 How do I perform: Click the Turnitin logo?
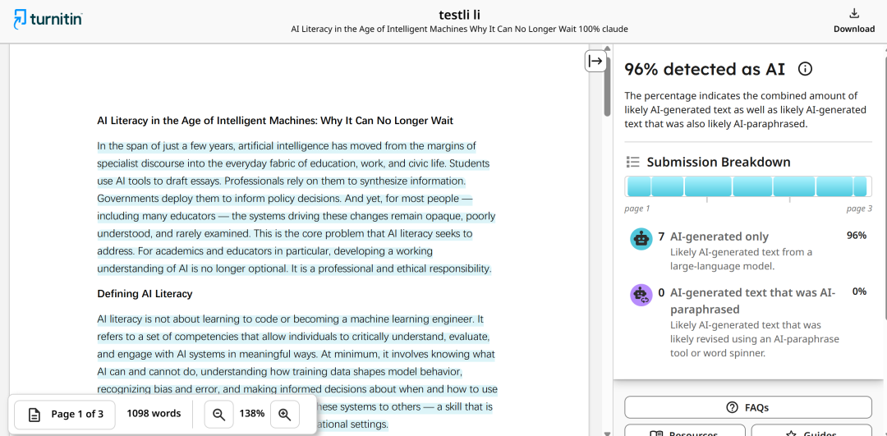click(48, 18)
